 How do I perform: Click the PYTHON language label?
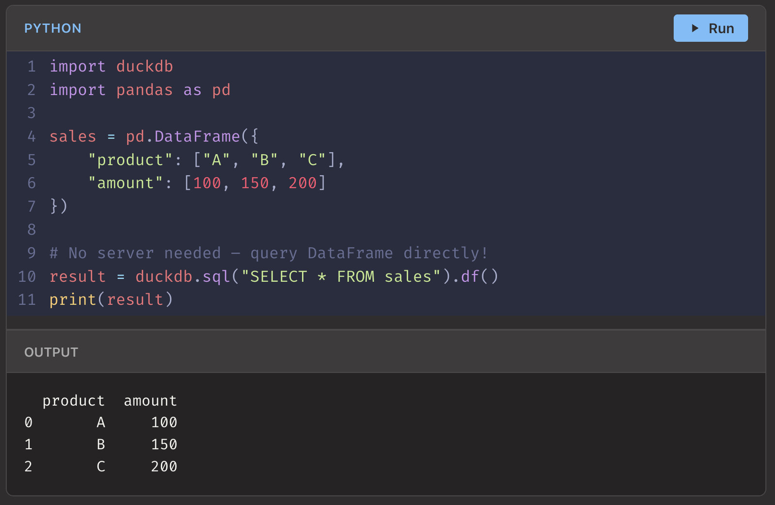53,28
